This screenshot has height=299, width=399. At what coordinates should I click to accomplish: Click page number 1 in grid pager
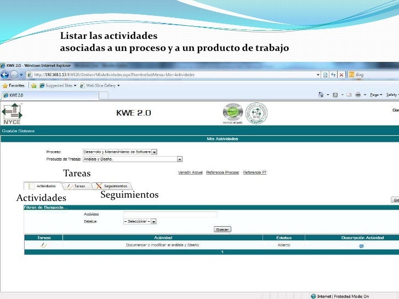(222, 252)
